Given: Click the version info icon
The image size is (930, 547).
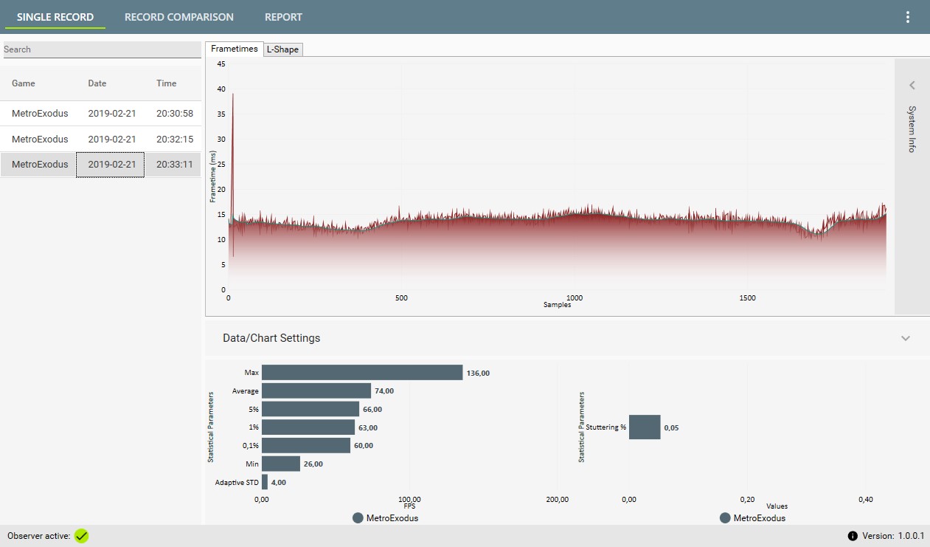Looking at the screenshot, I should [x=853, y=536].
